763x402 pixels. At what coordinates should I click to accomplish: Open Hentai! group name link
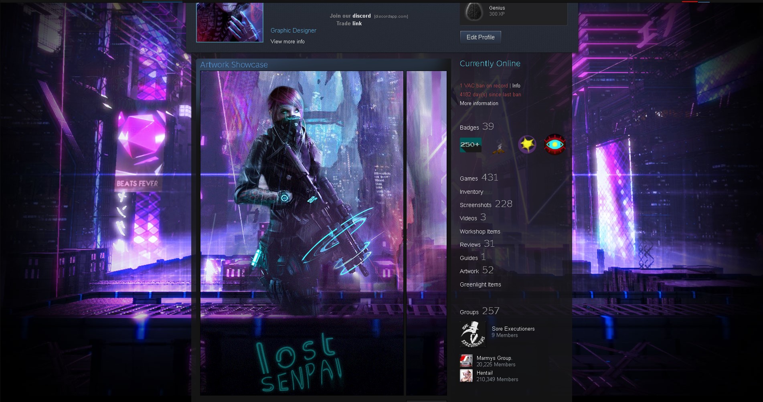click(485, 373)
